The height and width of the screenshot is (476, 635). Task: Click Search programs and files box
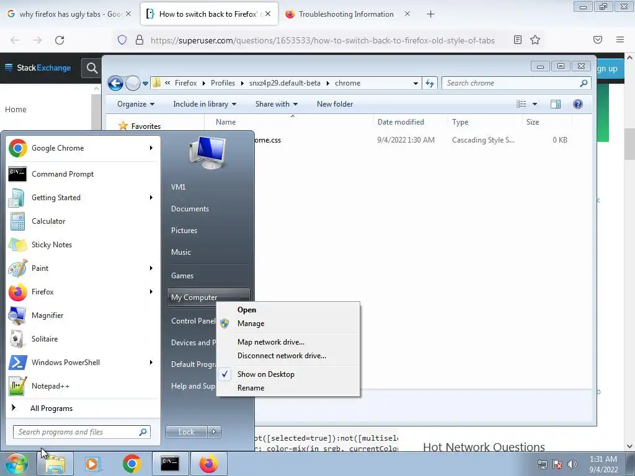click(x=82, y=432)
